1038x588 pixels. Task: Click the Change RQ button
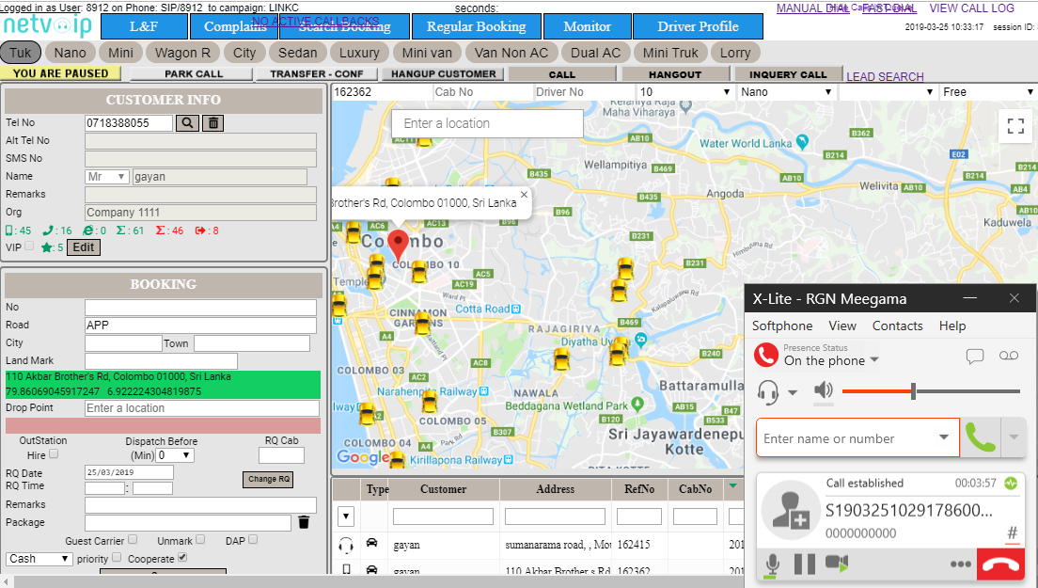268,479
